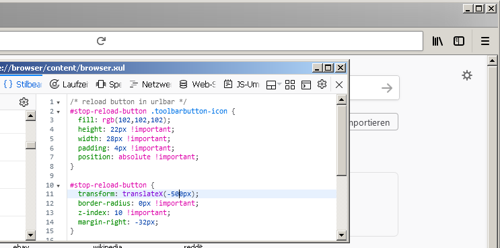Open the Firefox hamburger menu
Screen dimensions: 500x248
[x=485, y=41]
